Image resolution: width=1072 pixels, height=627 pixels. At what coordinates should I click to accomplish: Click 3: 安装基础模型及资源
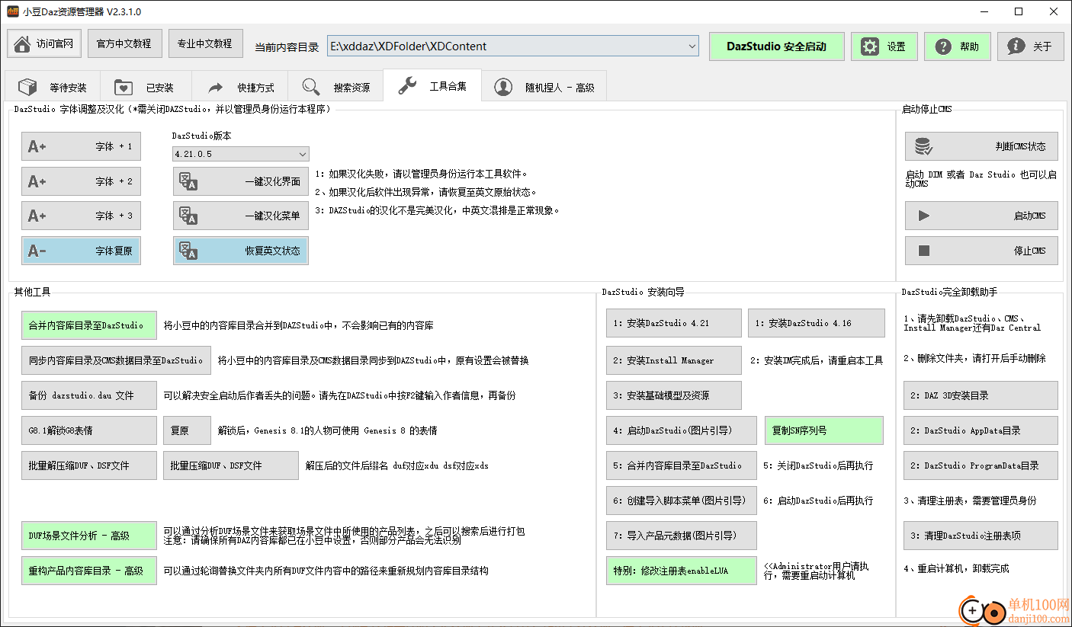pos(674,395)
